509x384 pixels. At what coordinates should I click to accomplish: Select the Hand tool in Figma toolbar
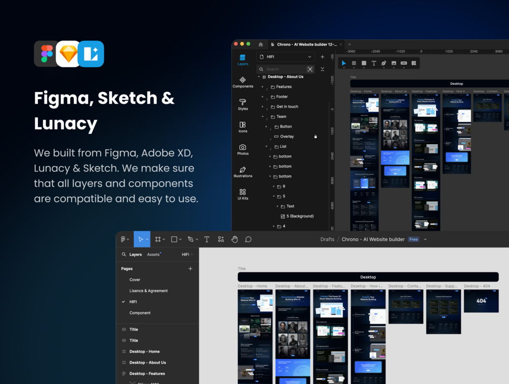coord(234,239)
